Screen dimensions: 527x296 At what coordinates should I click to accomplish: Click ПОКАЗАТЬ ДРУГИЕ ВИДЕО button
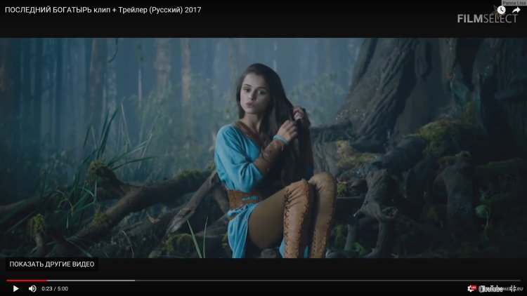click(52, 264)
